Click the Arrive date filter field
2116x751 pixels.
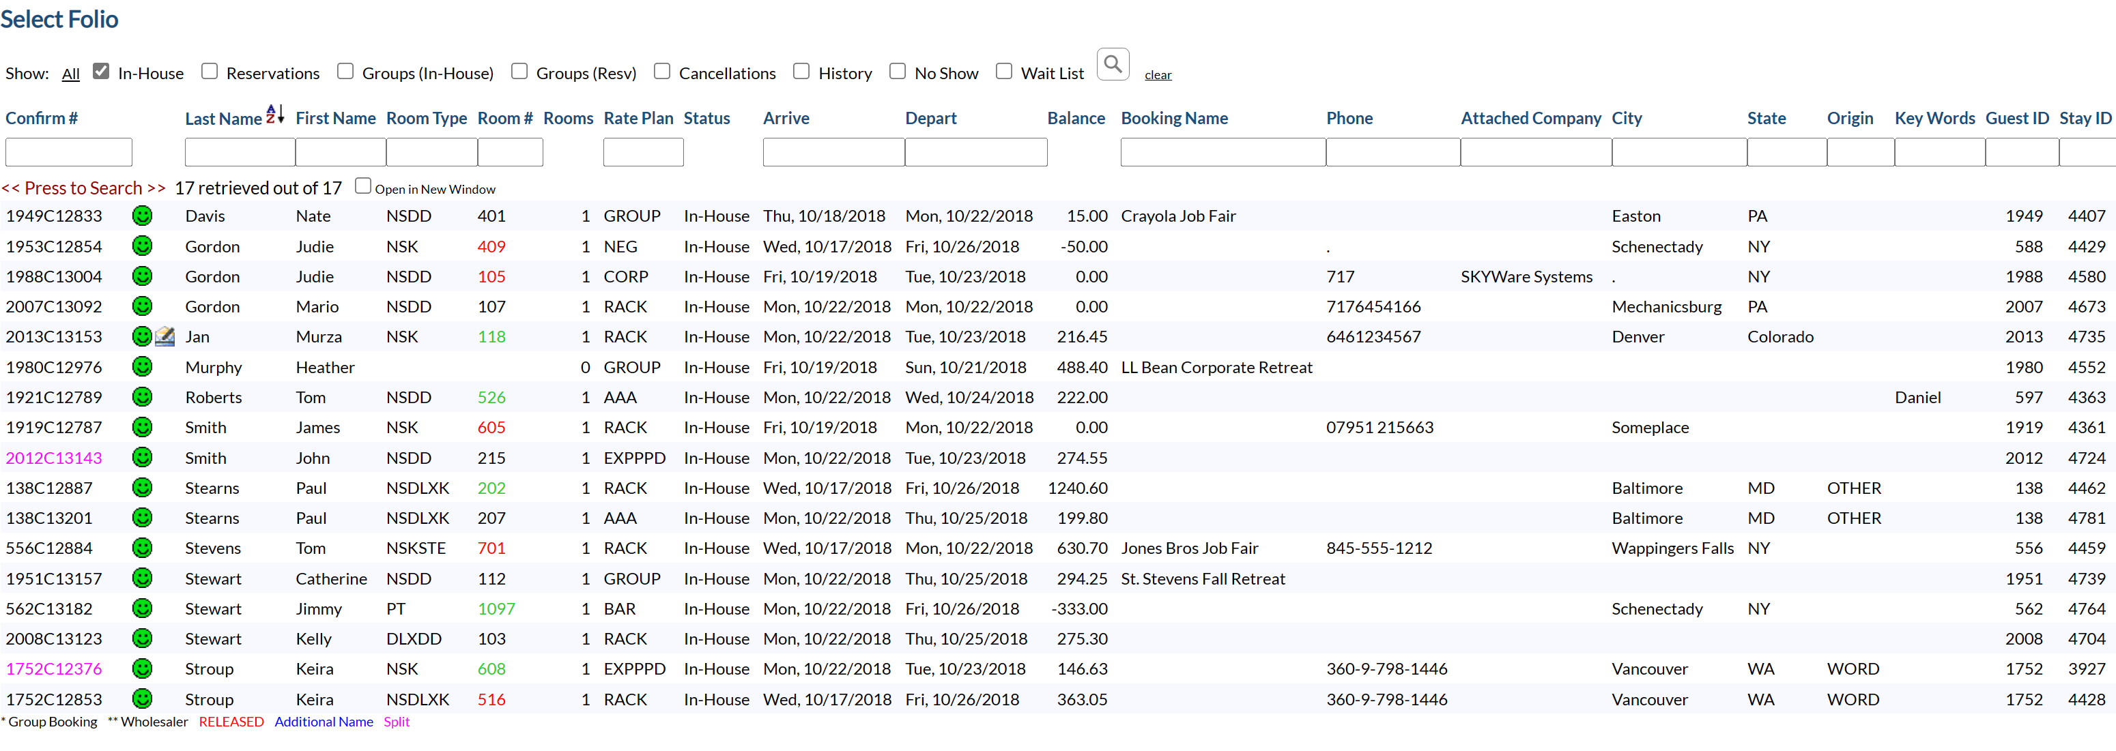(833, 152)
